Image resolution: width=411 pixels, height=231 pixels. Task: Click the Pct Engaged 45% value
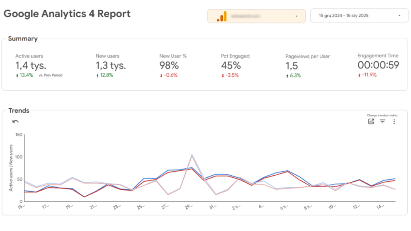click(x=231, y=65)
